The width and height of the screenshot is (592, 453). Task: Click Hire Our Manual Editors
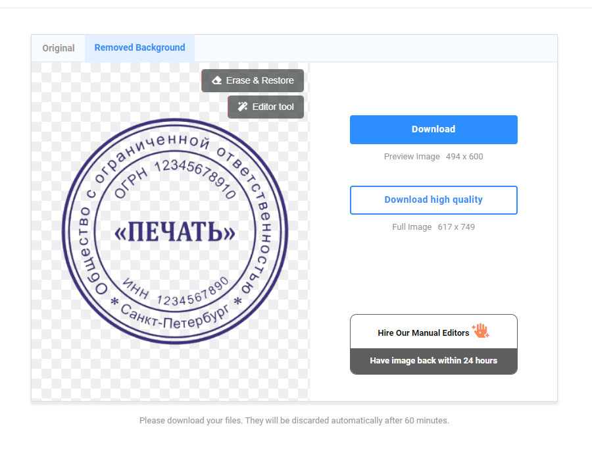tap(424, 333)
